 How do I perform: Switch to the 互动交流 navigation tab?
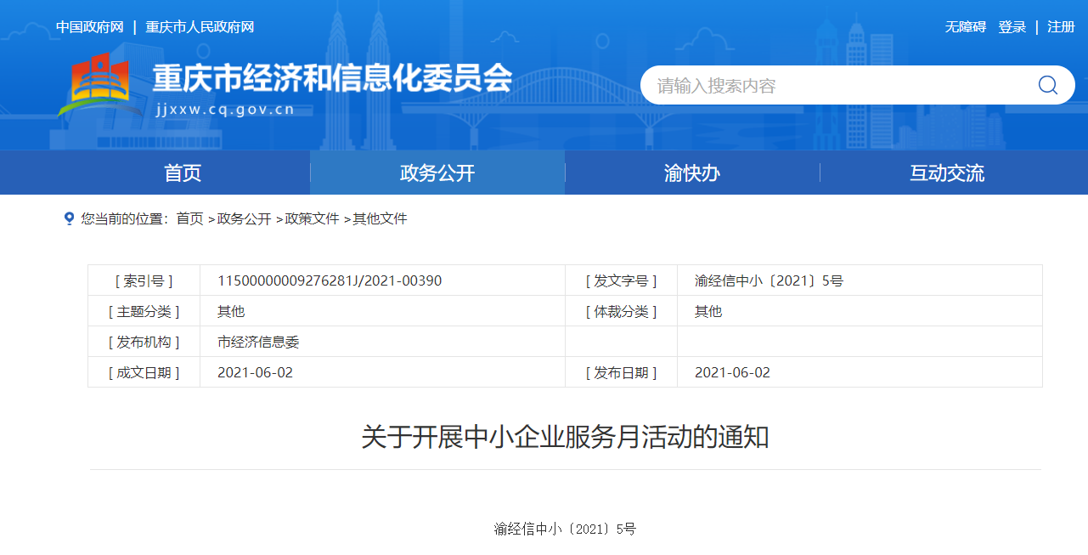coord(947,173)
